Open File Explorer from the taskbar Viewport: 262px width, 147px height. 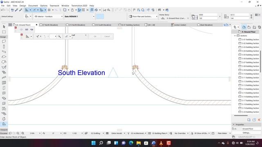click(138, 143)
